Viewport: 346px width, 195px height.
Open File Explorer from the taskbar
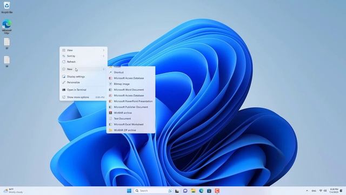(193, 191)
